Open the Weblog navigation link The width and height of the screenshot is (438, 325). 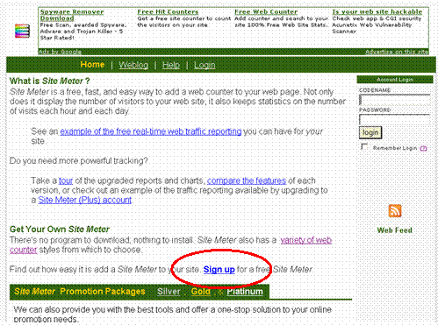pos(133,65)
